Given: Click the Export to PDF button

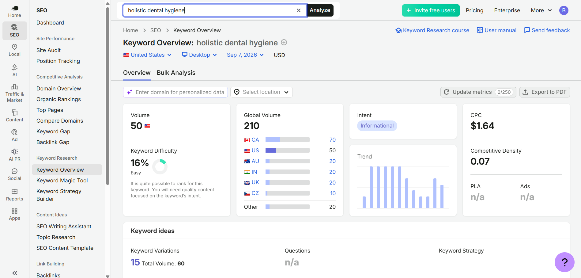Looking at the screenshot, I should click(545, 92).
